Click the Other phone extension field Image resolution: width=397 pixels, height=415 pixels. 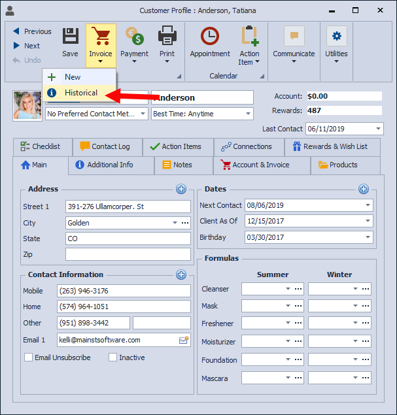tap(162, 323)
